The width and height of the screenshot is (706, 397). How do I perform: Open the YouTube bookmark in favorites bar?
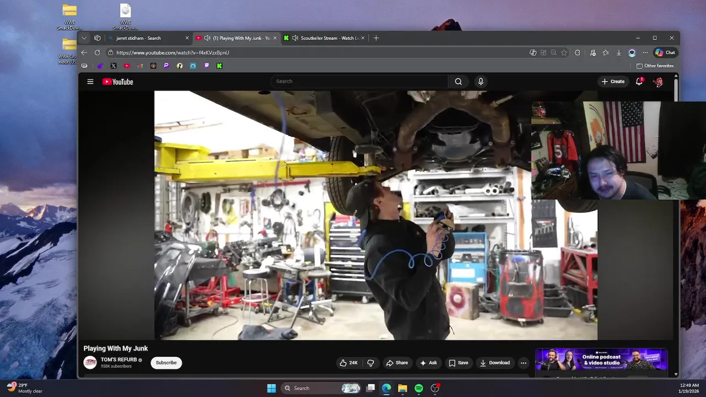(127, 66)
